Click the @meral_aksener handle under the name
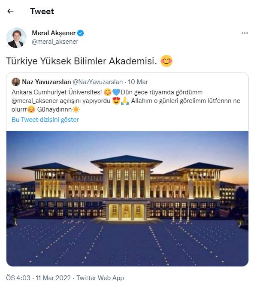 pos(55,42)
